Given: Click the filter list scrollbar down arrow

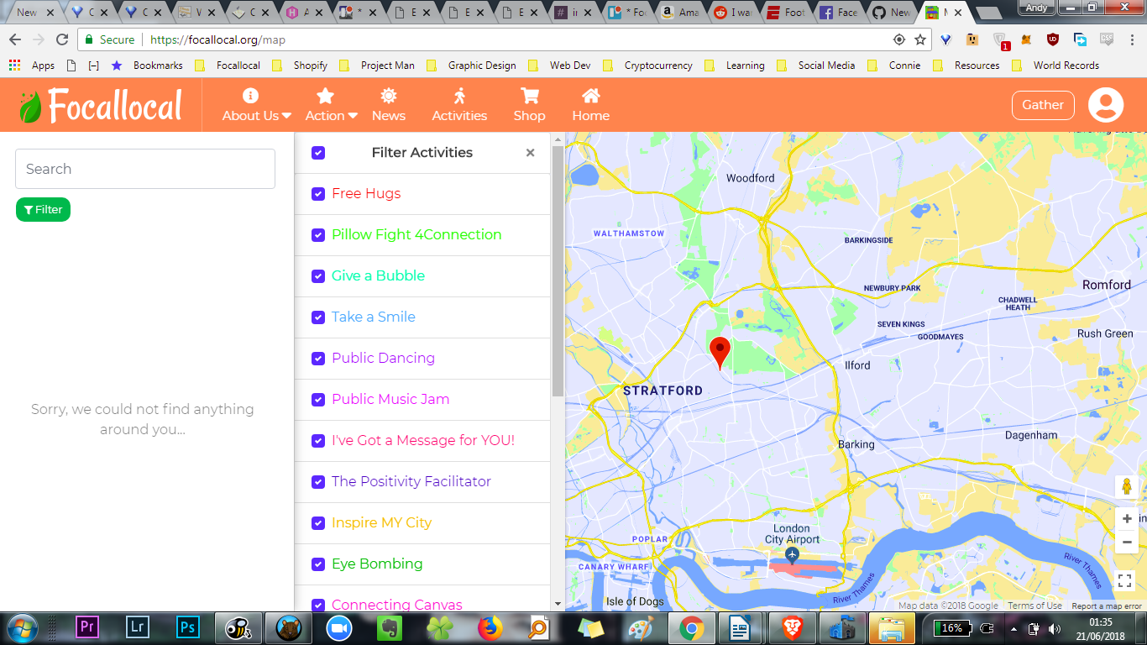Looking at the screenshot, I should (558, 604).
